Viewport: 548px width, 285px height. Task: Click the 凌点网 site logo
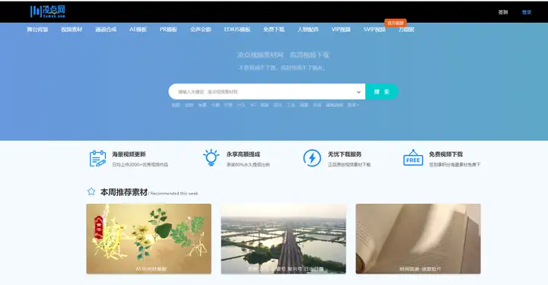(47, 11)
